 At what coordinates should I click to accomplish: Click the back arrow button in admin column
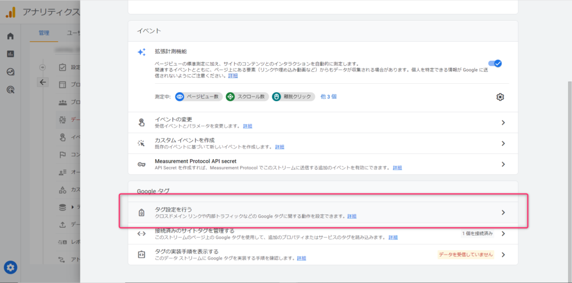42,82
